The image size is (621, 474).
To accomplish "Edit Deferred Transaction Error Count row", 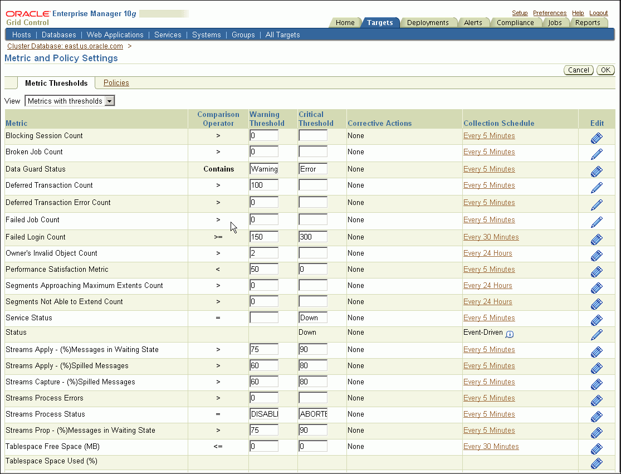I will point(596,205).
